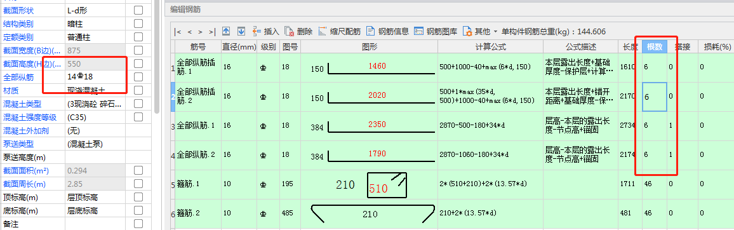Move selected rebar row down
Image resolution: width=734 pixels, height=230 pixels.
coord(241,31)
